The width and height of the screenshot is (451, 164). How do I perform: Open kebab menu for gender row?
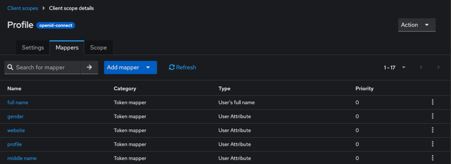pos(433,116)
